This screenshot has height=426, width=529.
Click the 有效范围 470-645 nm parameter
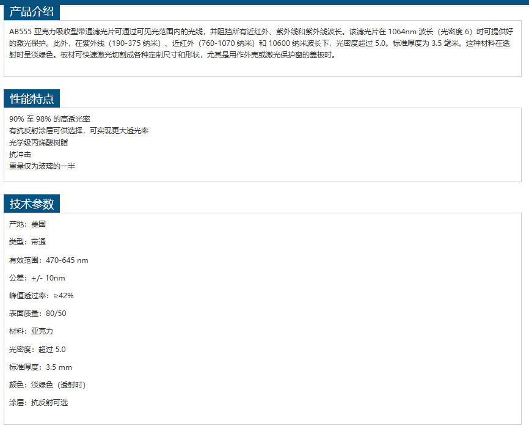pos(49,260)
